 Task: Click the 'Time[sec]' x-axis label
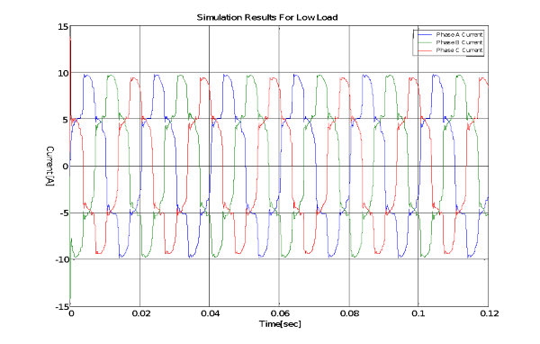(x=280, y=324)
